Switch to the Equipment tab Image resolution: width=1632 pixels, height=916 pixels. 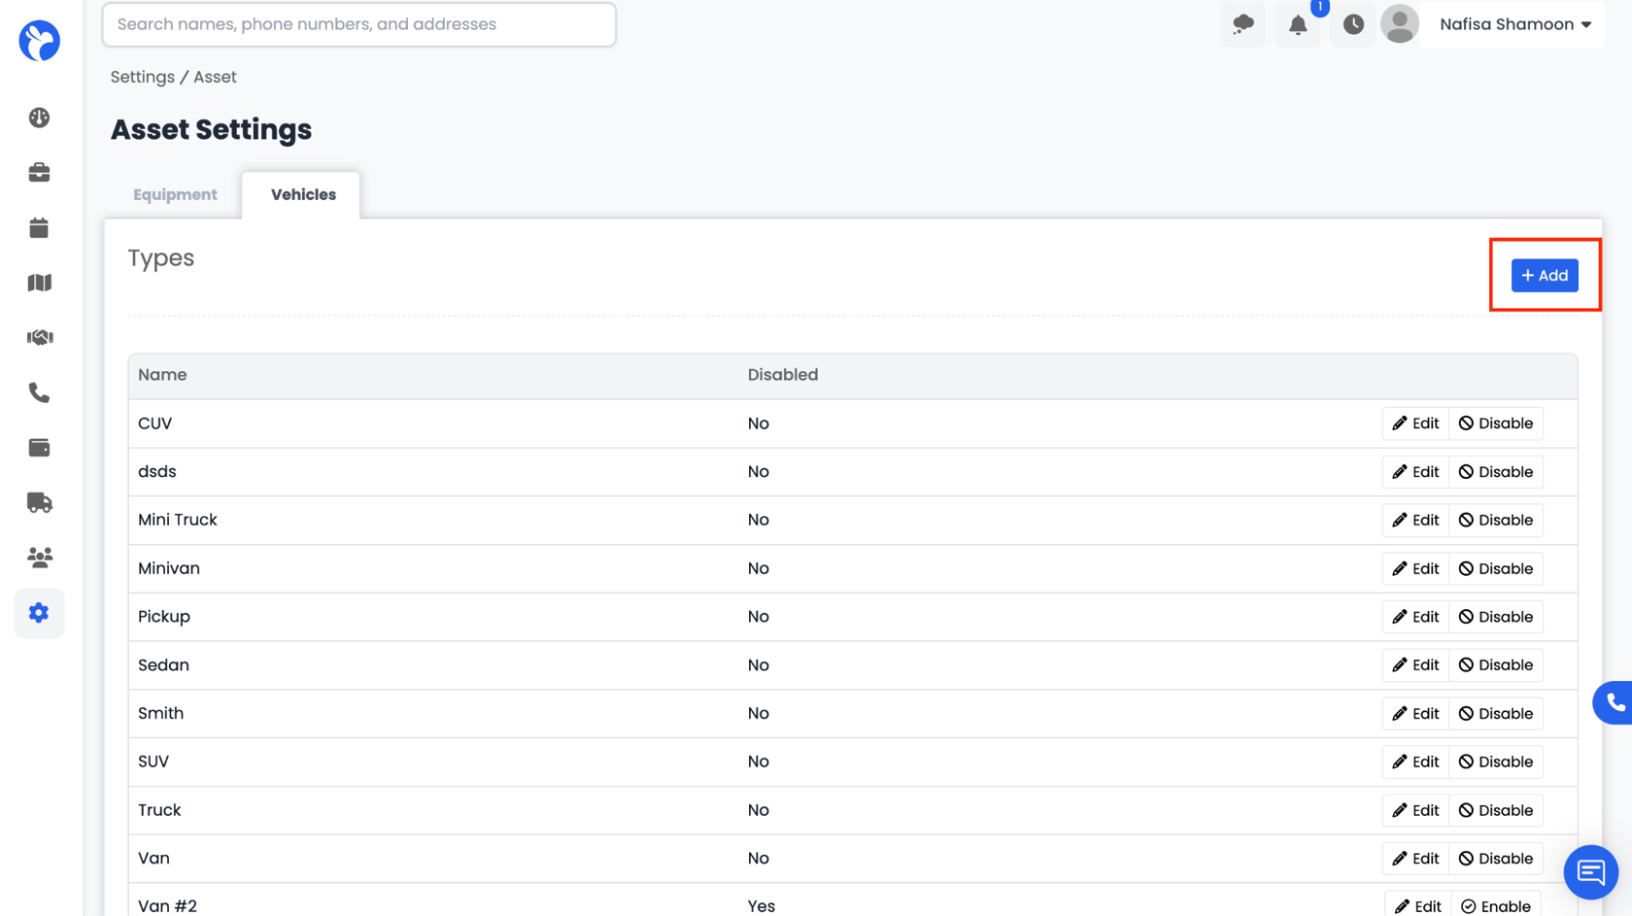pyautogui.click(x=175, y=194)
